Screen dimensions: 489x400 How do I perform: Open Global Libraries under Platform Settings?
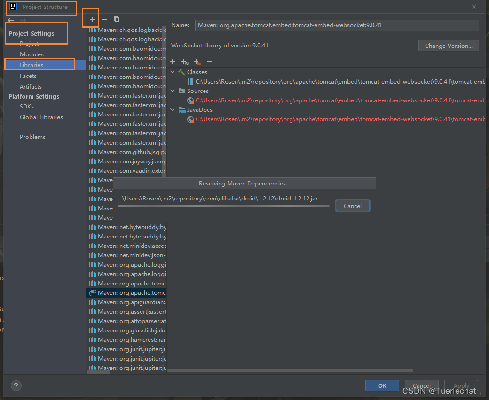[x=41, y=117]
